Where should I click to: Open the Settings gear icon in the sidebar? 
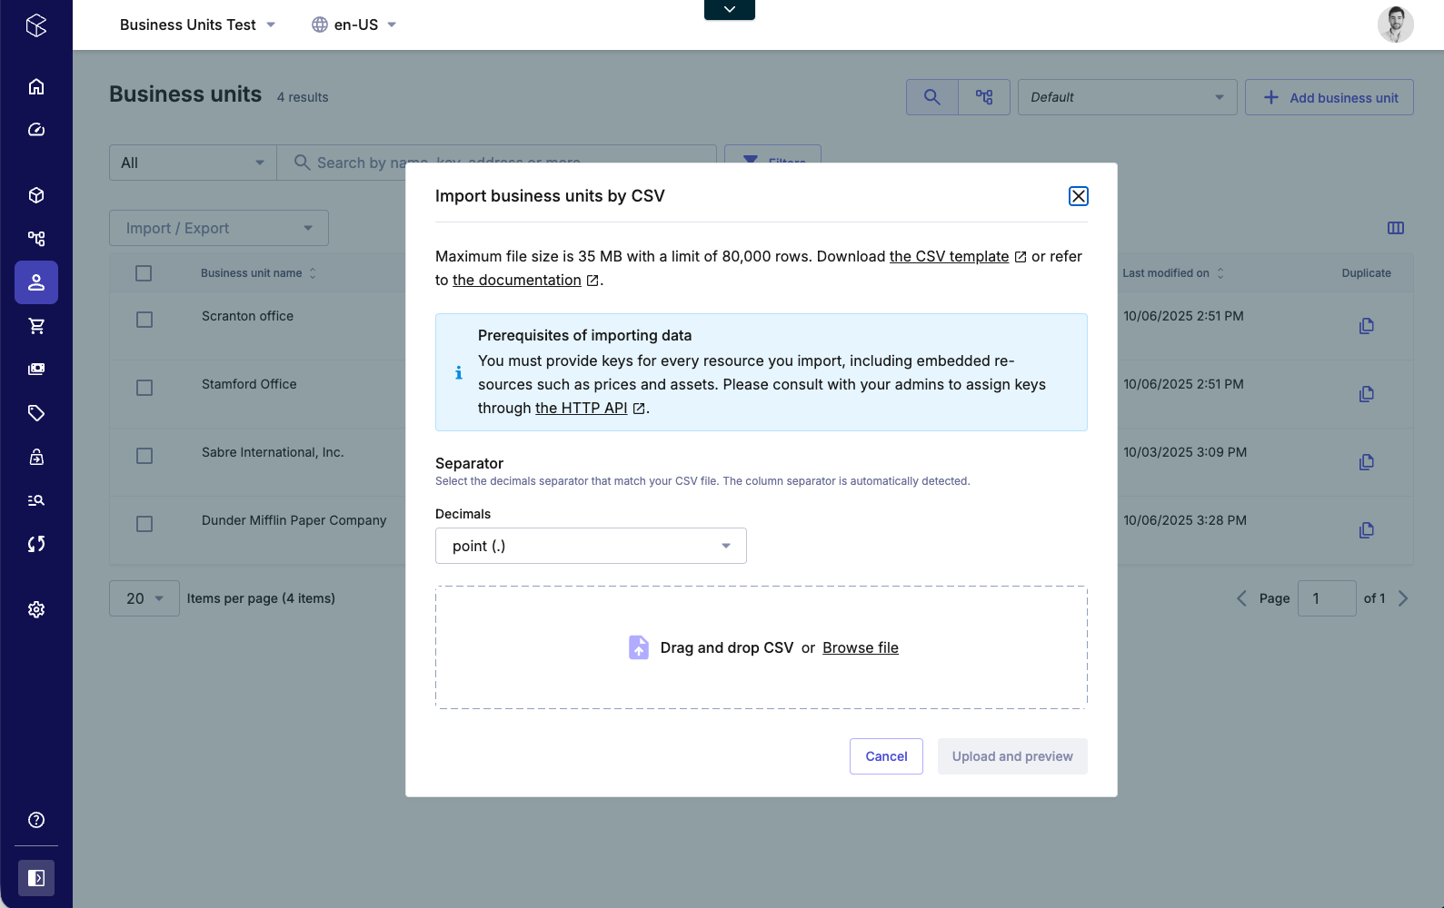[x=36, y=609]
